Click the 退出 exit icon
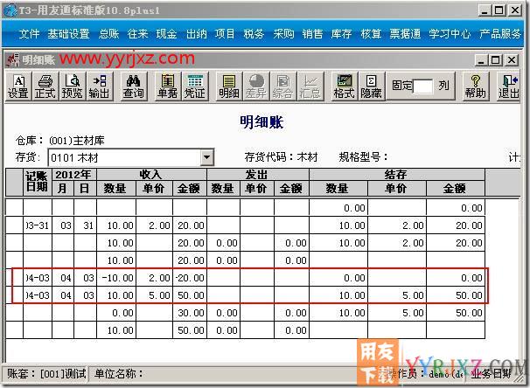 (509, 87)
